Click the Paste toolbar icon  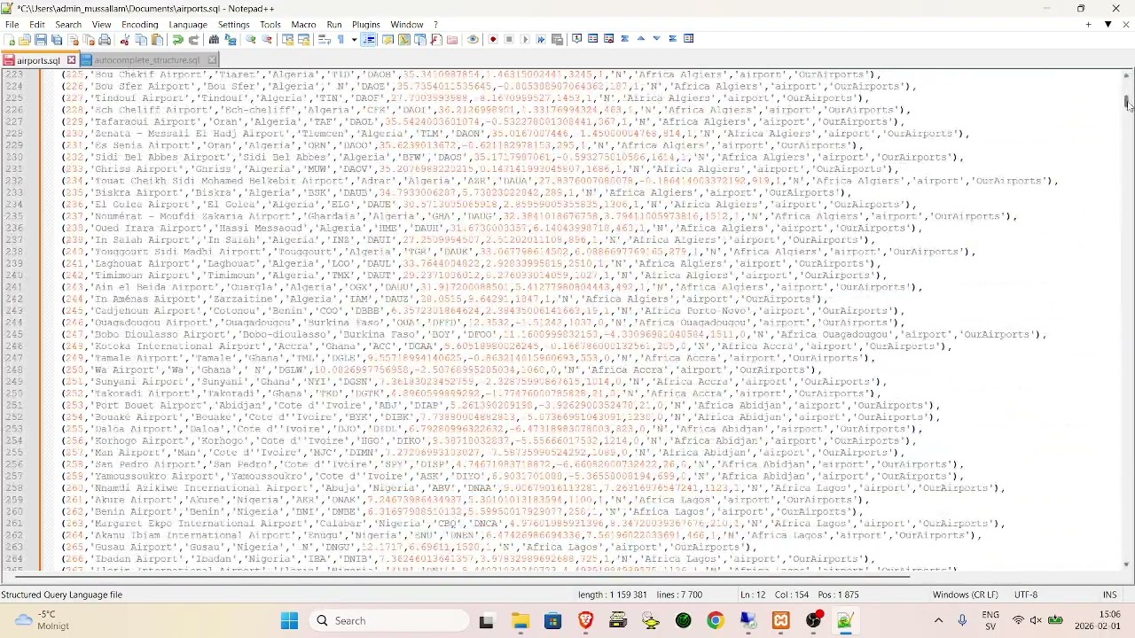tap(157, 39)
